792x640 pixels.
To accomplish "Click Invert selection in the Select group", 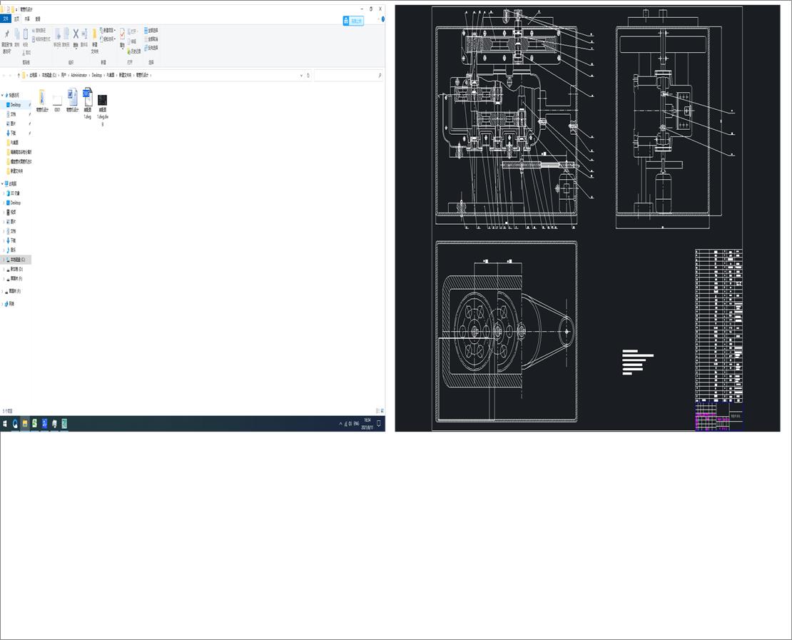I will 151,48.
